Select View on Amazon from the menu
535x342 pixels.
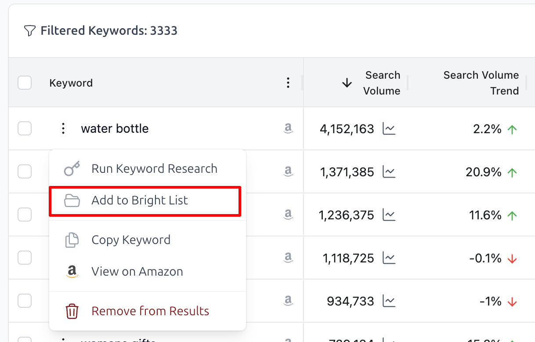[x=137, y=271]
